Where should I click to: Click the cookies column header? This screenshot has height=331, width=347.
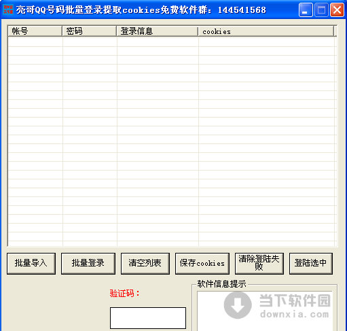(266, 31)
